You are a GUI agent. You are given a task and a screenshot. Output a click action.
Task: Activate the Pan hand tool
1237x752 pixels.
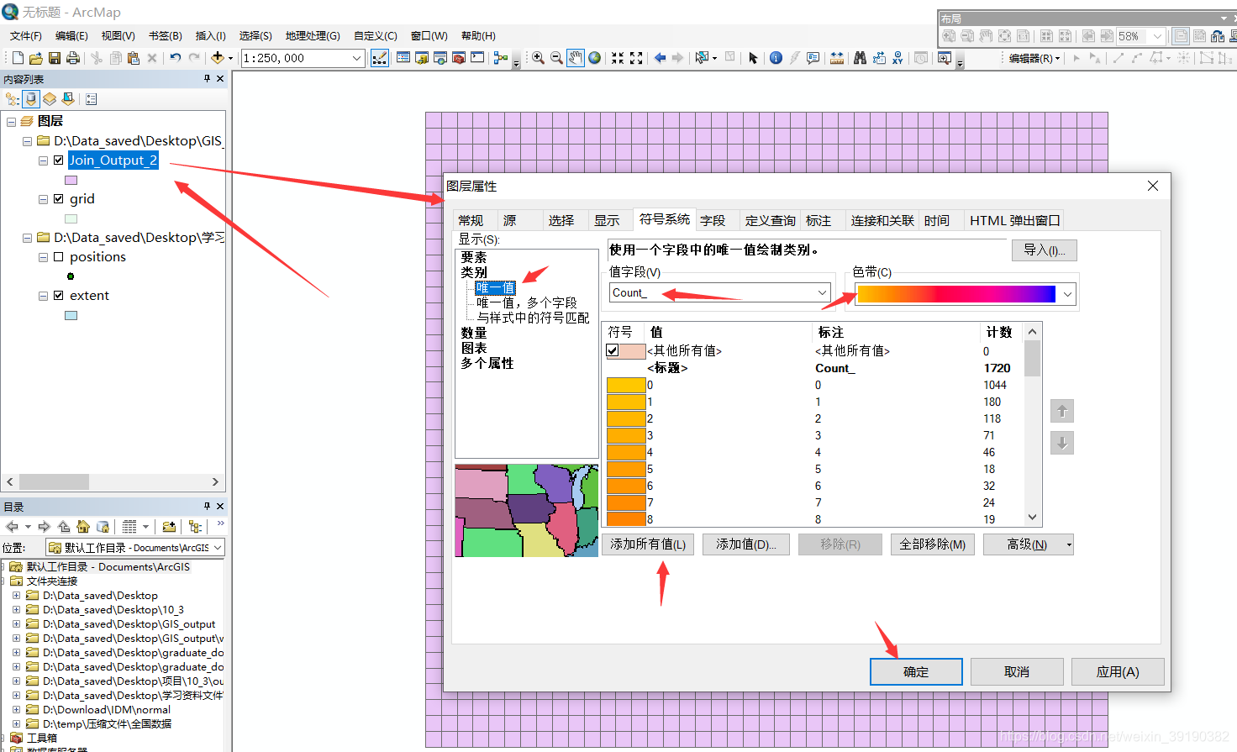point(576,58)
